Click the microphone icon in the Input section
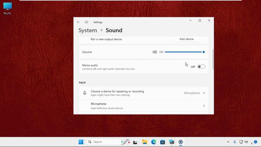This screenshot has height=147, width=261. tap(85, 93)
